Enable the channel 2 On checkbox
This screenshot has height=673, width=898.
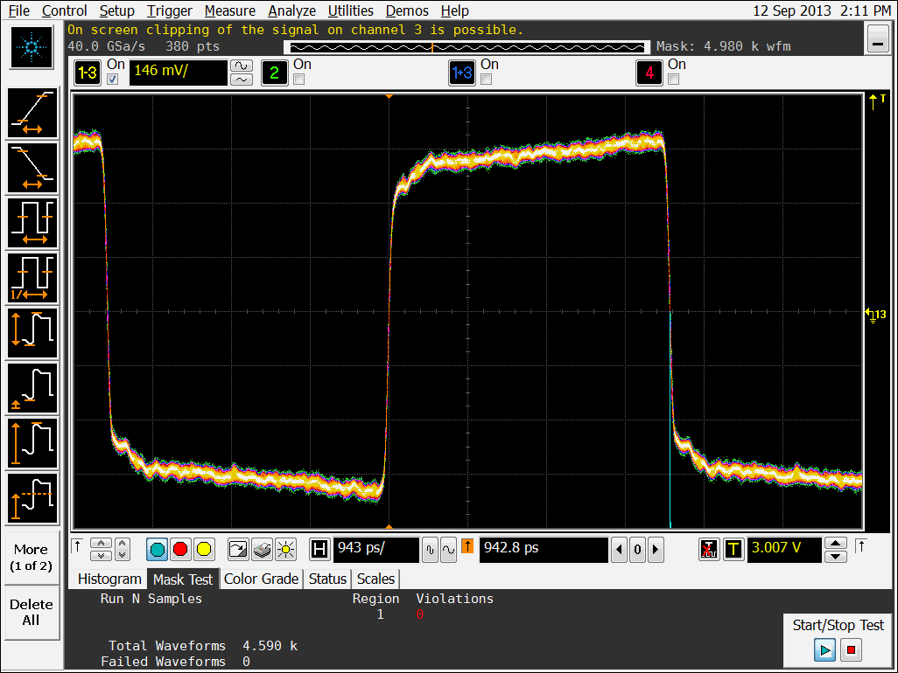click(299, 80)
